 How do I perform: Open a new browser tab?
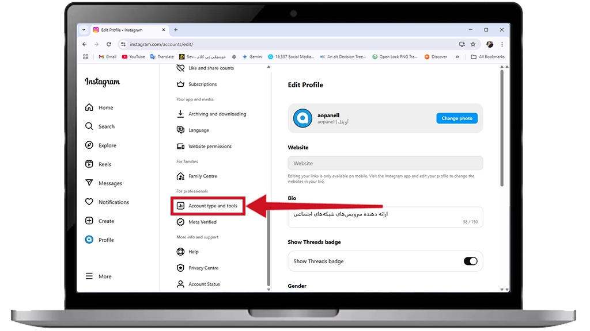[176, 30]
